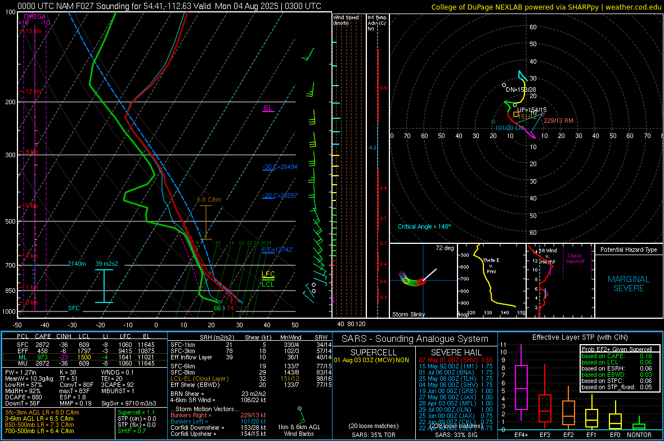Click the 01 Aug 03 03Z (MCW) NON match

[371, 360]
